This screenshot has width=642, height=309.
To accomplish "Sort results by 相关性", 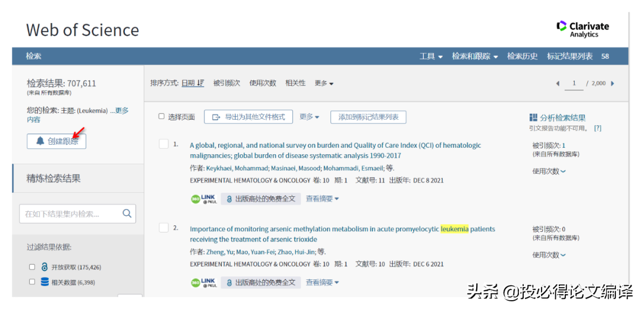I will click(295, 83).
